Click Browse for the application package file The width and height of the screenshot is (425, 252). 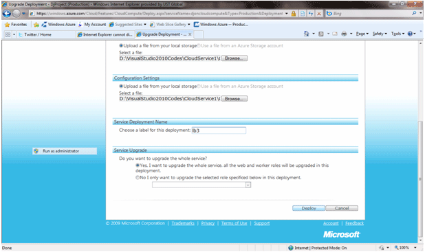point(235,58)
